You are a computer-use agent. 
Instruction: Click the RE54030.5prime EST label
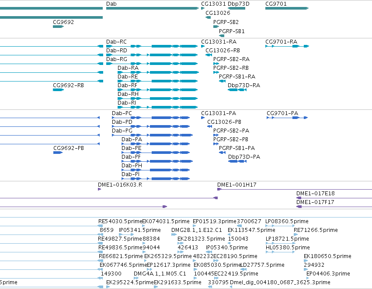coord(120,221)
